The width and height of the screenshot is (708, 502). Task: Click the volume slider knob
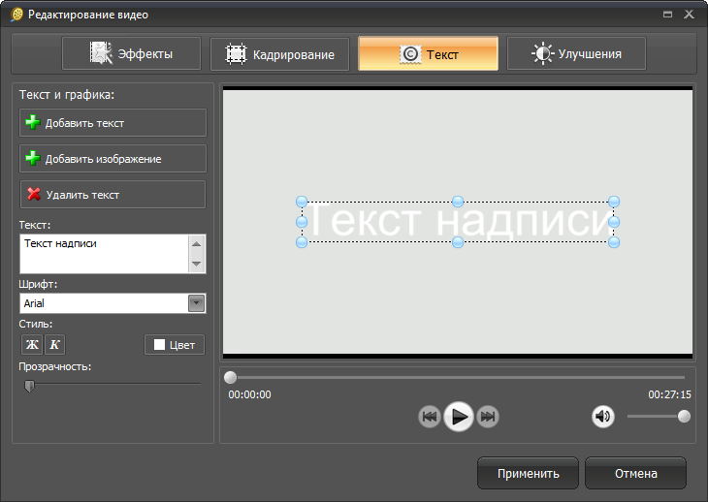coord(684,416)
